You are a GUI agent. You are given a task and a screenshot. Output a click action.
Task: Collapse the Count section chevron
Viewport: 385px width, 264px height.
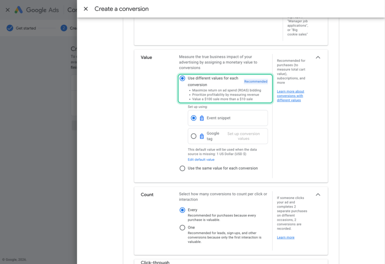(318, 194)
